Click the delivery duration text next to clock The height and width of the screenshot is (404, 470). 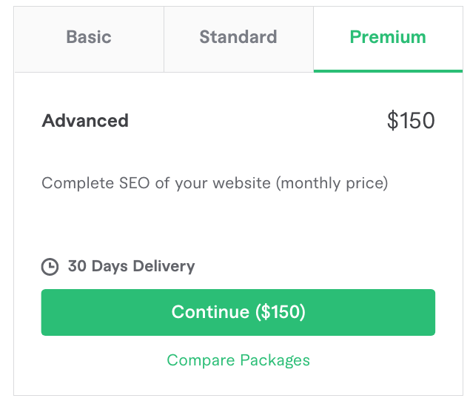[x=131, y=266]
